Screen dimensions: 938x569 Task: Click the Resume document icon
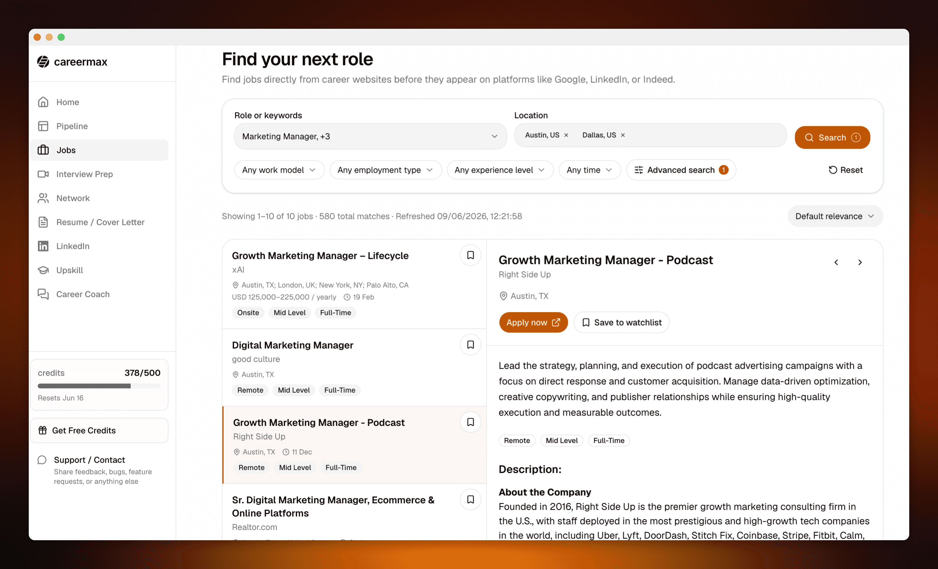43,222
